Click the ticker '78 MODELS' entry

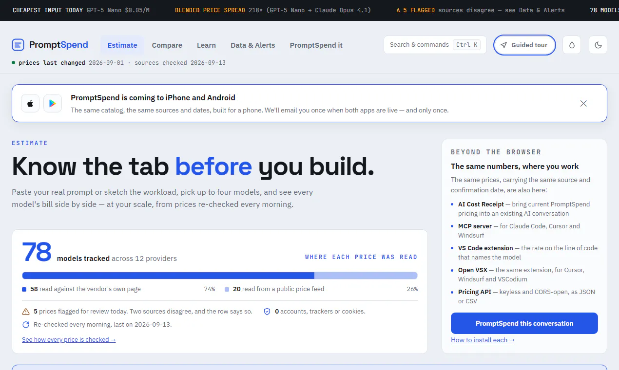tap(604, 10)
